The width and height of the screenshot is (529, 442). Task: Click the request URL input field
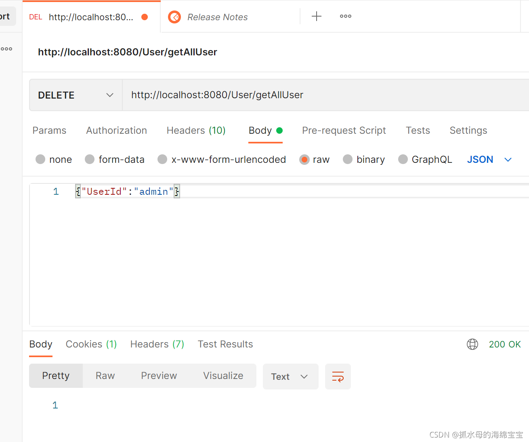click(x=325, y=95)
